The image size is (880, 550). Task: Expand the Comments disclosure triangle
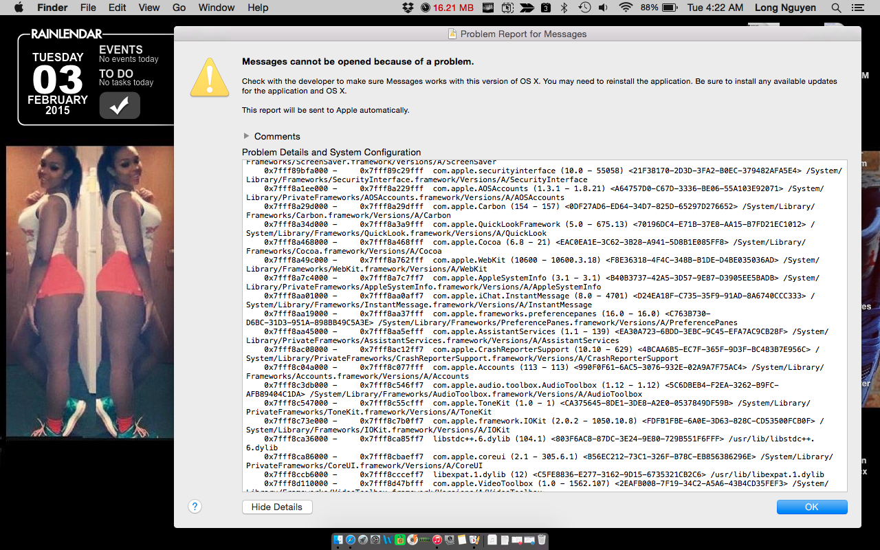pyautogui.click(x=246, y=136)
